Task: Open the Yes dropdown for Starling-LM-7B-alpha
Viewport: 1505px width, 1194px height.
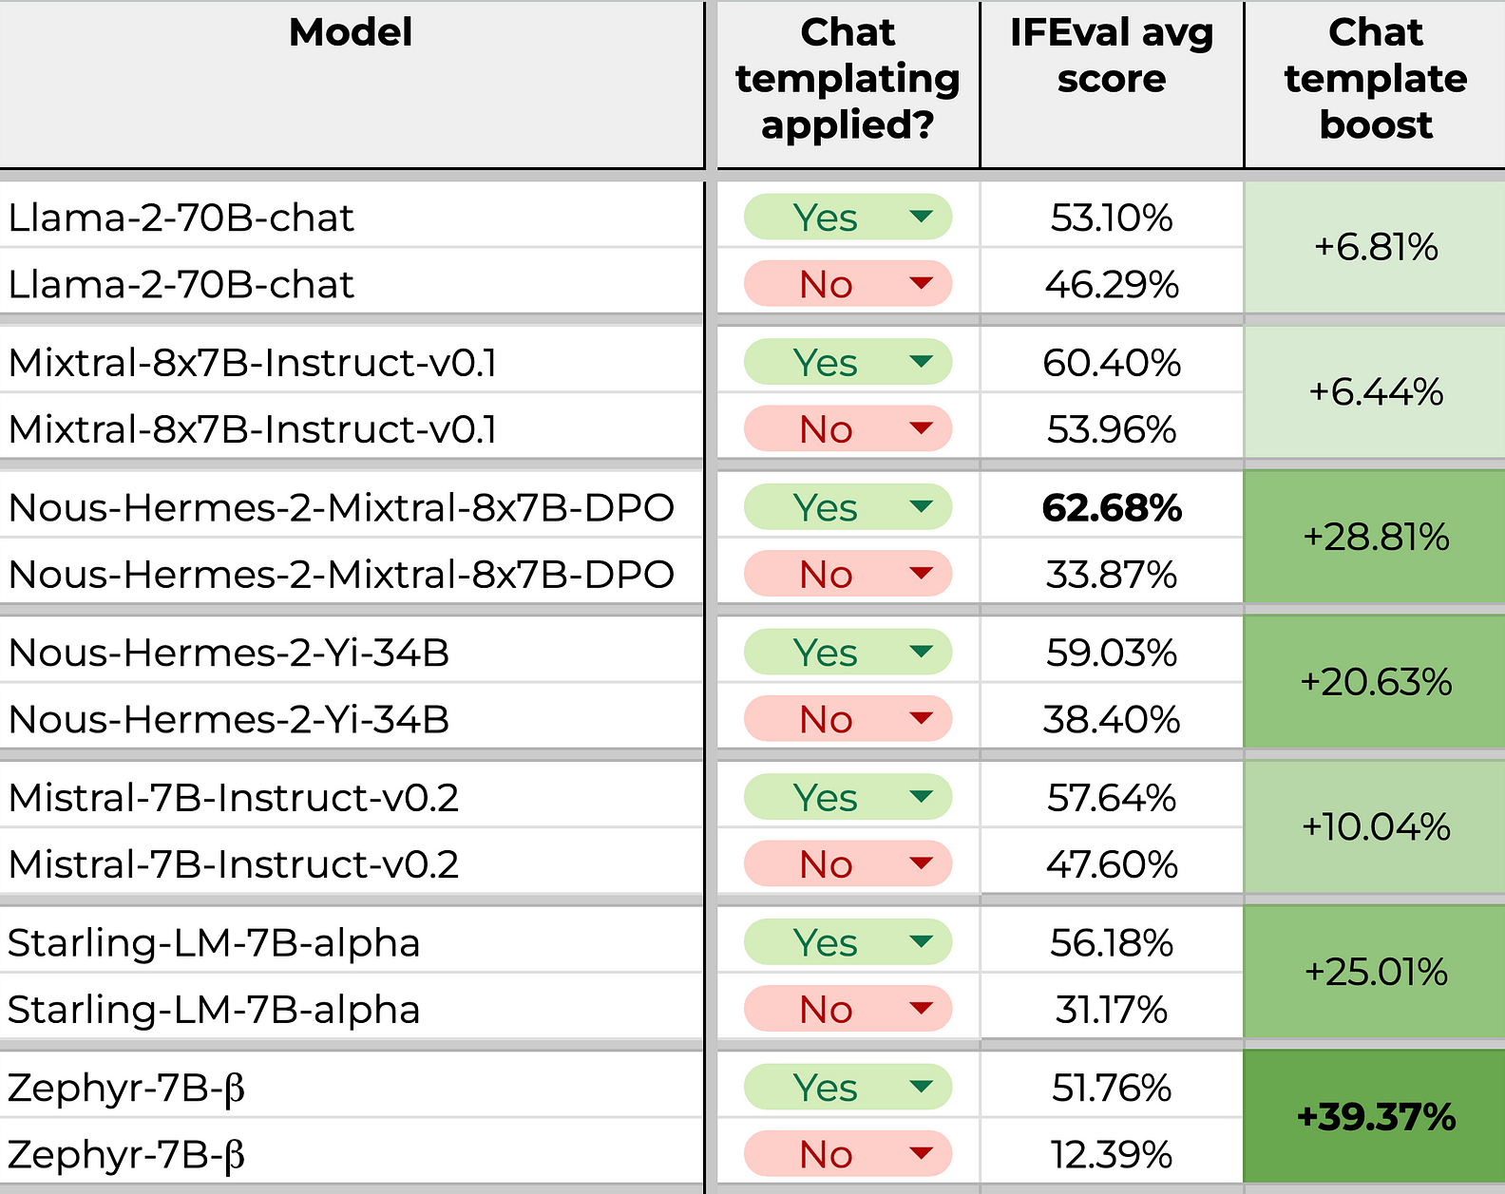Action: [848, 942]
